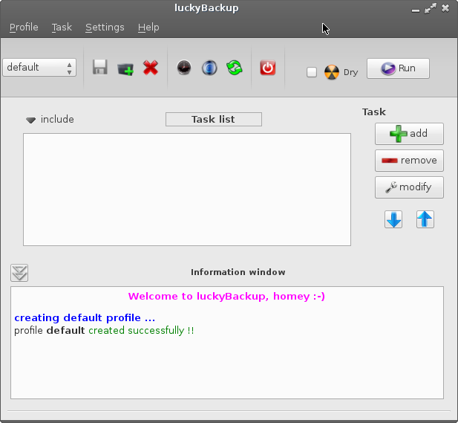Screen dimensions: 458x423
Task: Click the red power quit icon
Action: click(267, 68)
